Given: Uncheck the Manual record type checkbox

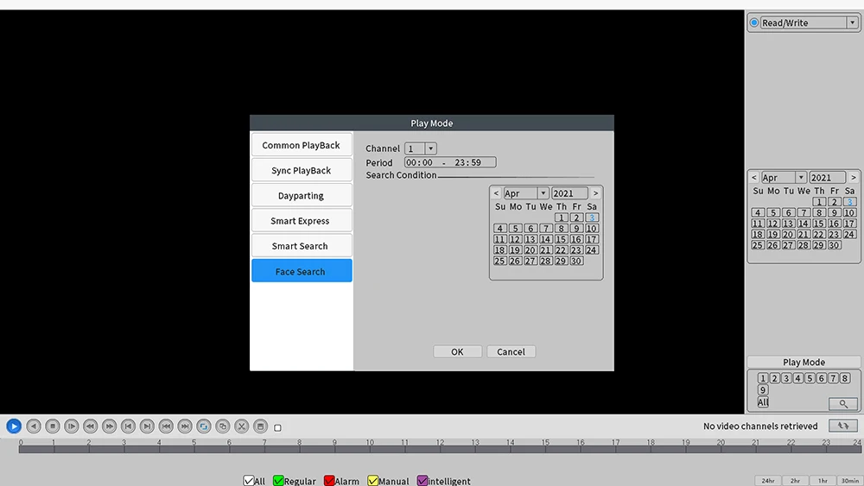Looking at the screenshot, I should point(373,481).
